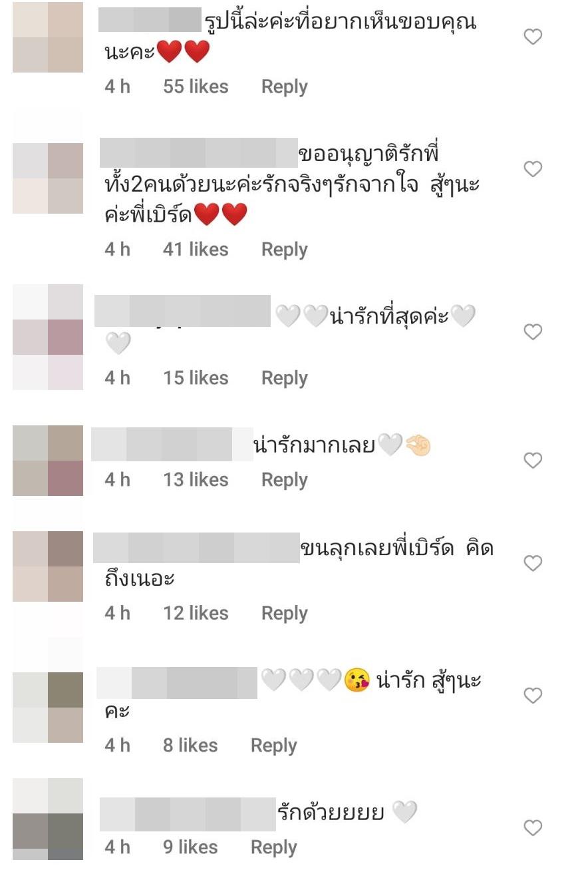This screenshot has height=874, width=578.
Task: Like the comment with 12 likes
Action: point(533,563)
